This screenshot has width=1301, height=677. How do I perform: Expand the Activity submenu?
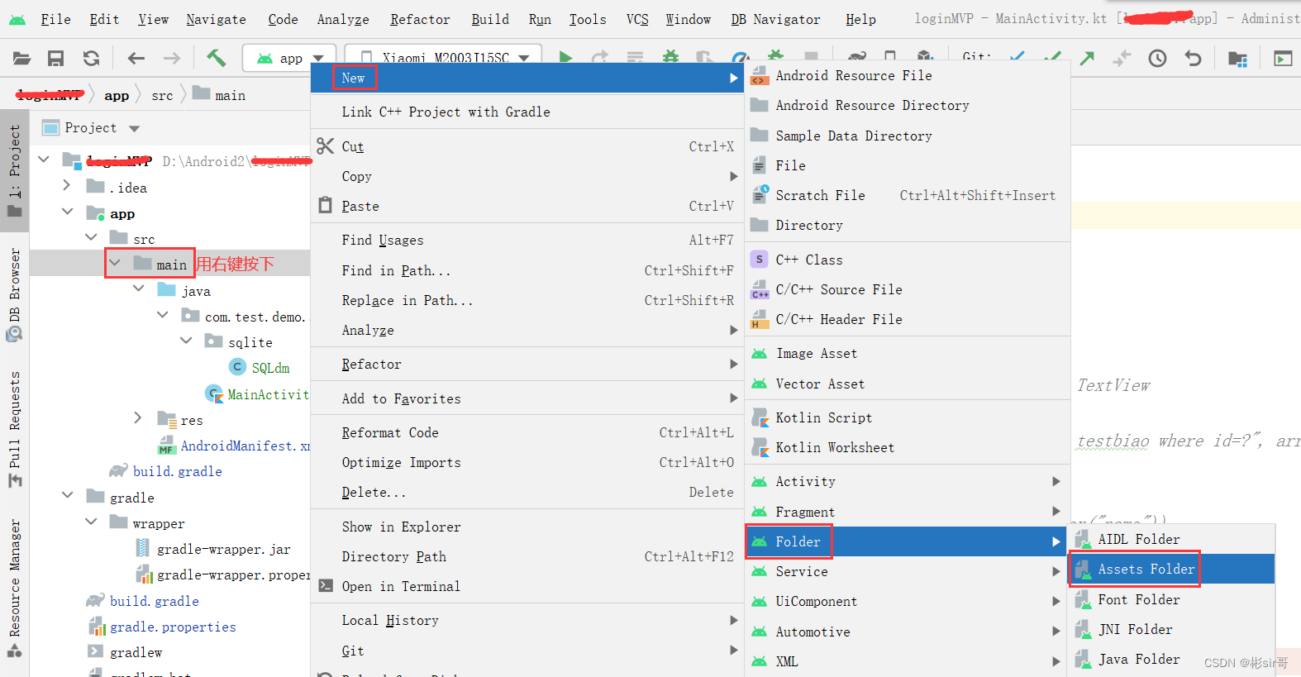[908, 481]
